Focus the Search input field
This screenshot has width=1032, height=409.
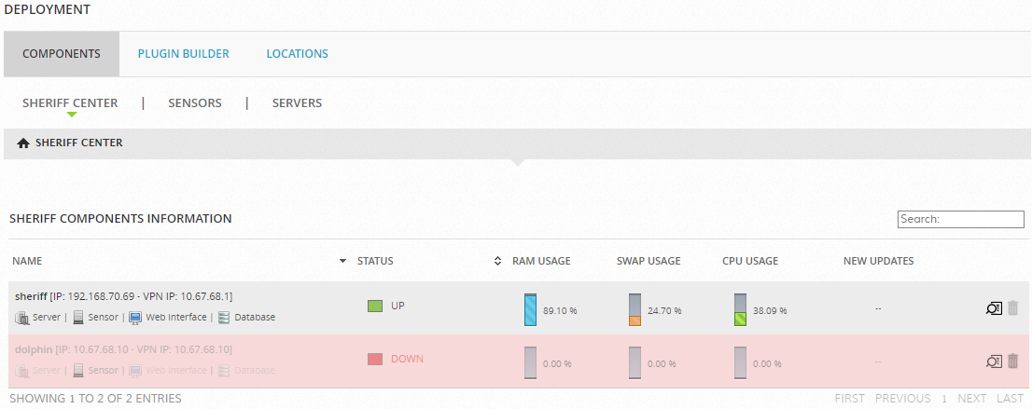(961, 219)
